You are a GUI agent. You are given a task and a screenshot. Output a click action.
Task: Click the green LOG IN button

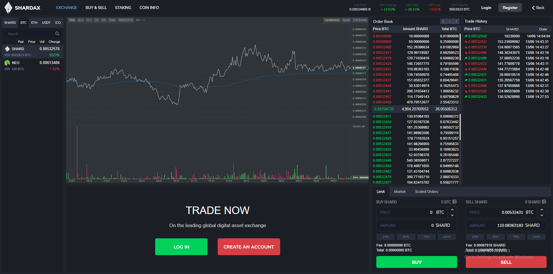pyautogui.click(x=181, y=247)
